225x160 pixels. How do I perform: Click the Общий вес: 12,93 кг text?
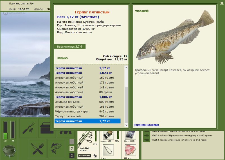[112, 59]
